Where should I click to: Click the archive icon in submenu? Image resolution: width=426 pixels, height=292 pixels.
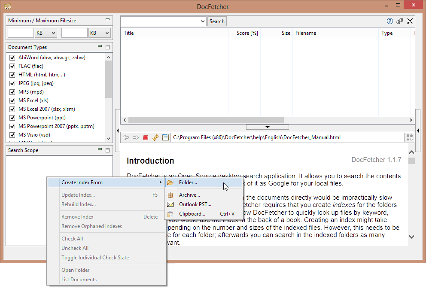[170, 195]
